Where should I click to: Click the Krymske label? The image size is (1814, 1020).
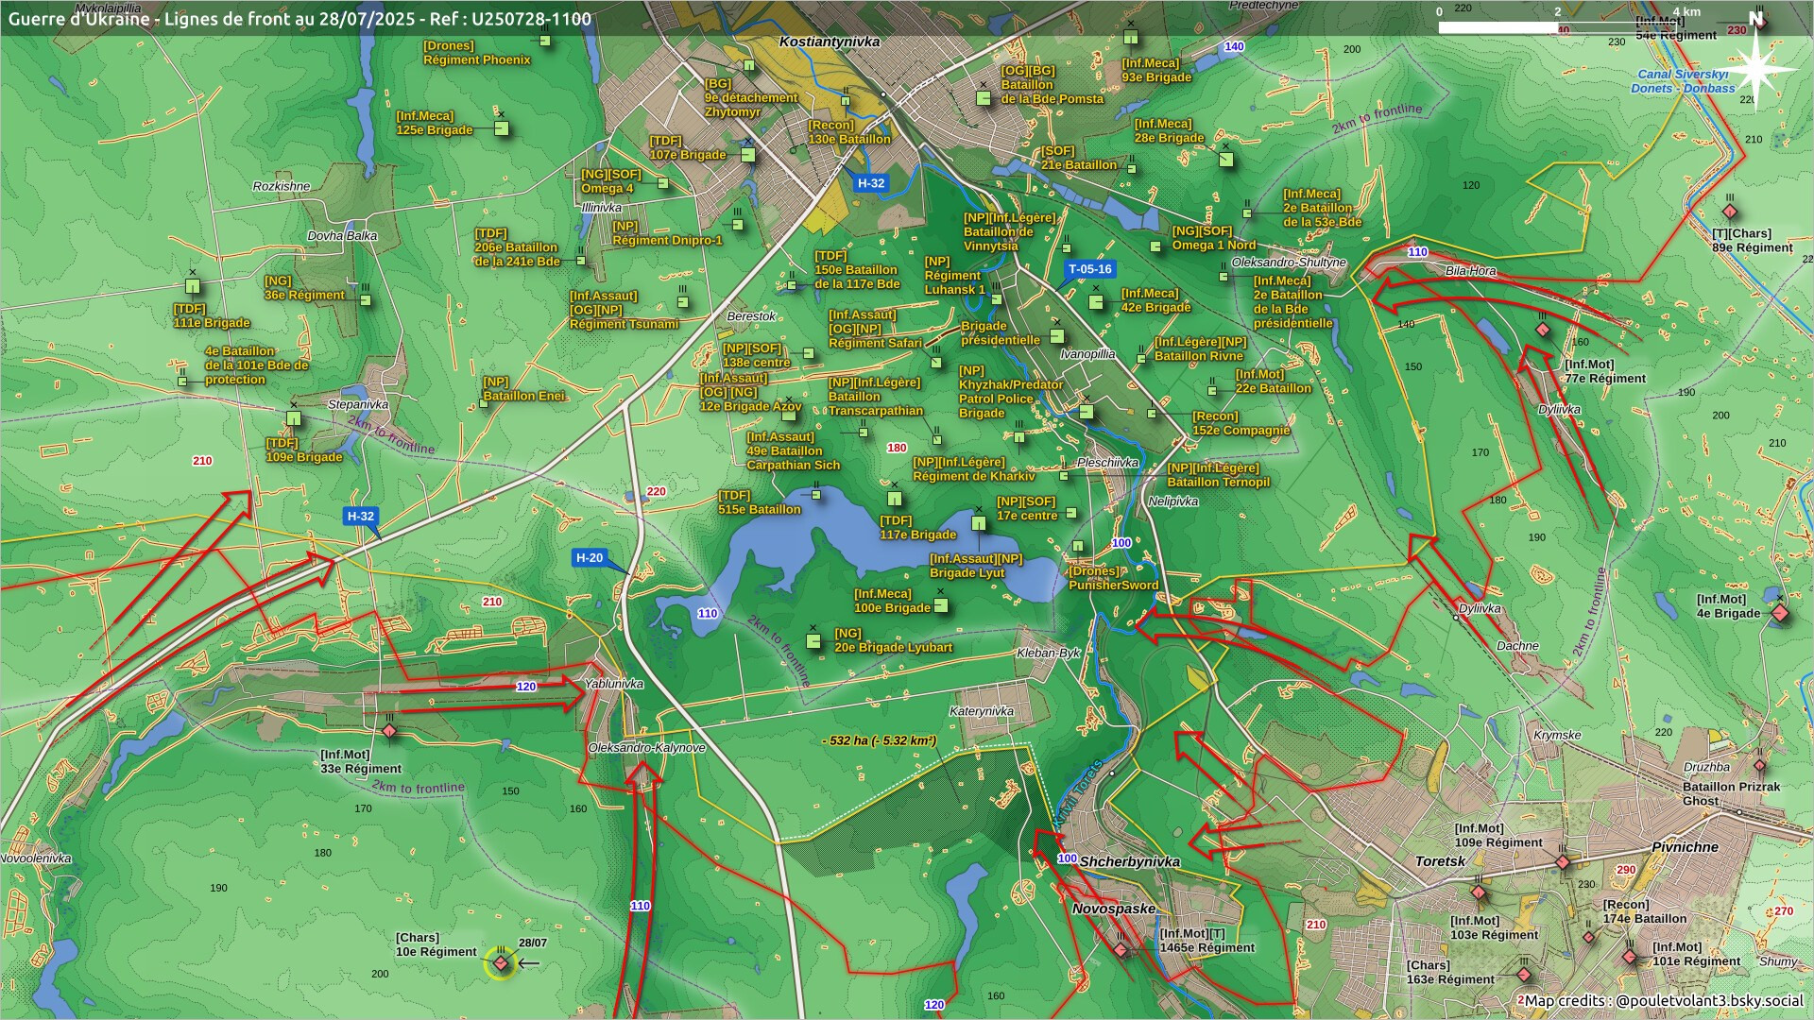tap(1557, 735)
